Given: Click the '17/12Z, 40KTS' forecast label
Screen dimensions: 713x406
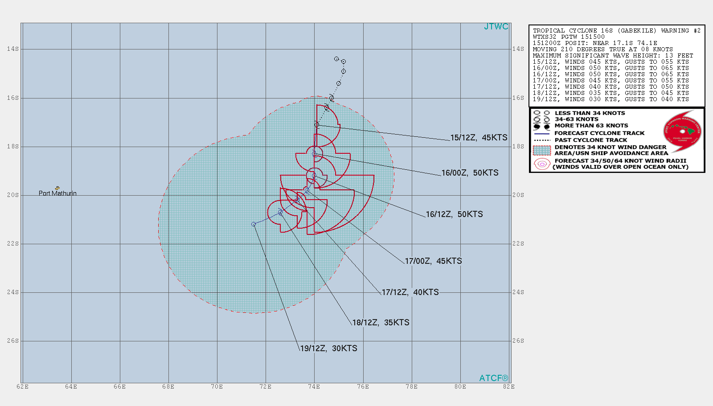Looking at the screenshot, I should pos(410,292).
